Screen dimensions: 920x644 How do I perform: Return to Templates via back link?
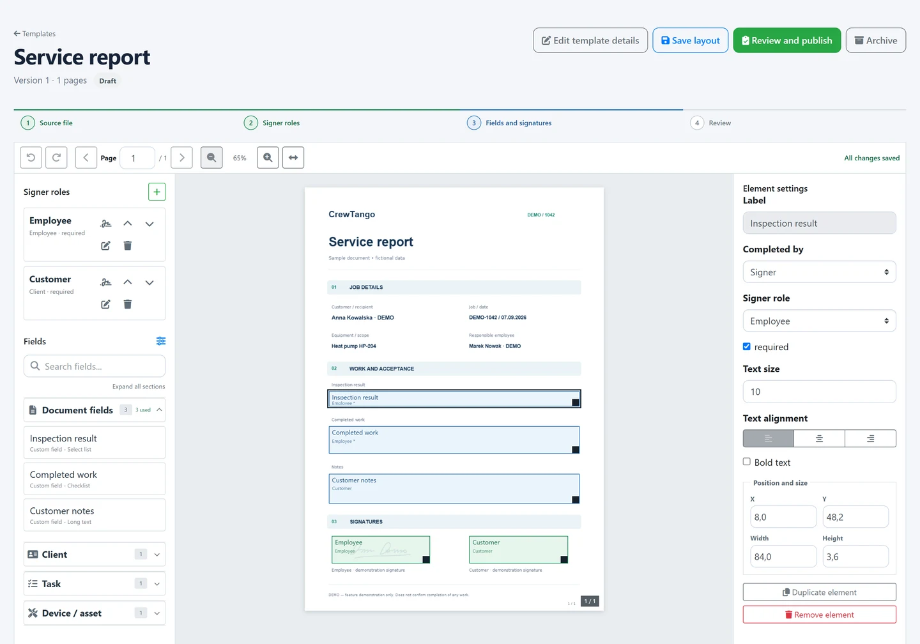35,34
